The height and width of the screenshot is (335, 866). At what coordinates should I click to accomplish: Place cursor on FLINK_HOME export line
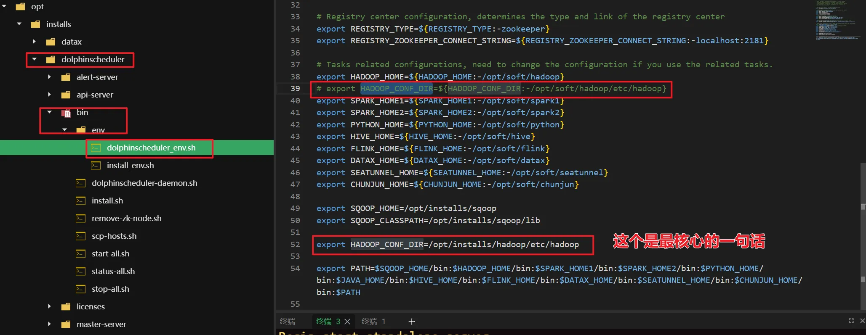click(433, 149)
